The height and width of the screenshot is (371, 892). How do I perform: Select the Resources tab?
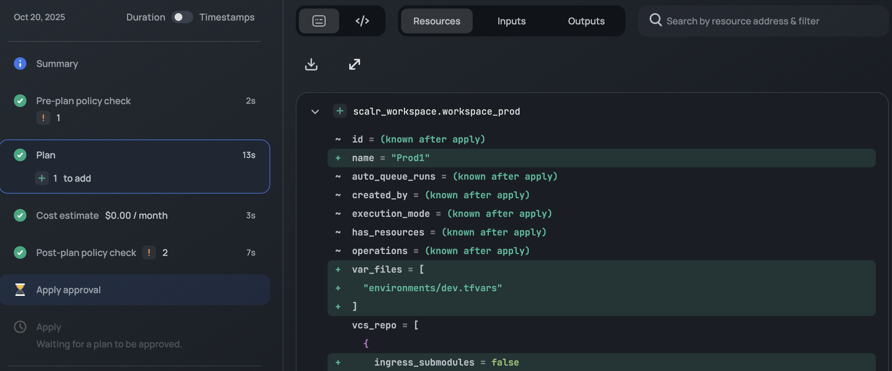point(437,21)
